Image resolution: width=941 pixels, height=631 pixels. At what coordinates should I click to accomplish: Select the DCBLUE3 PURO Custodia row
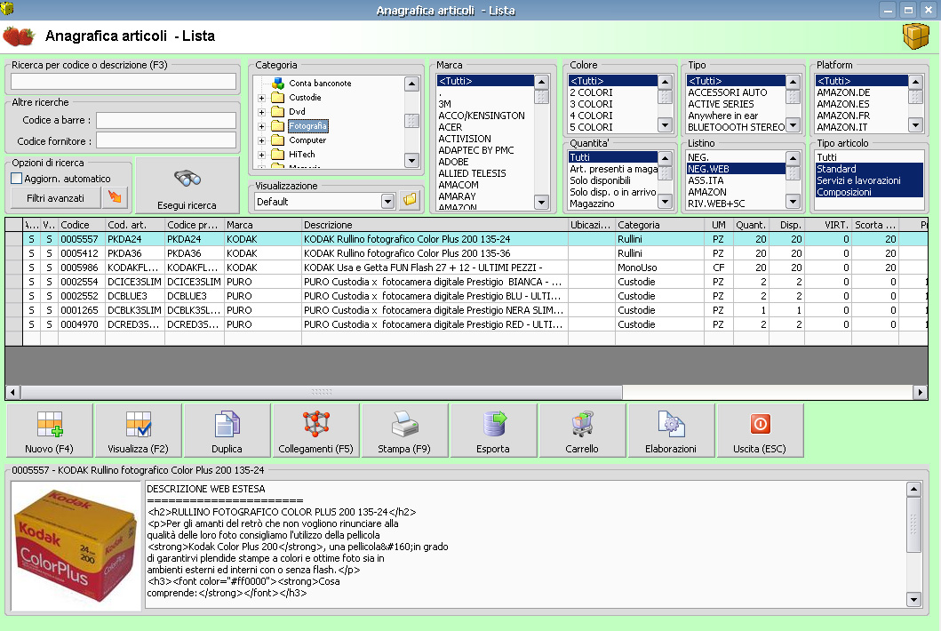(466, 296)
